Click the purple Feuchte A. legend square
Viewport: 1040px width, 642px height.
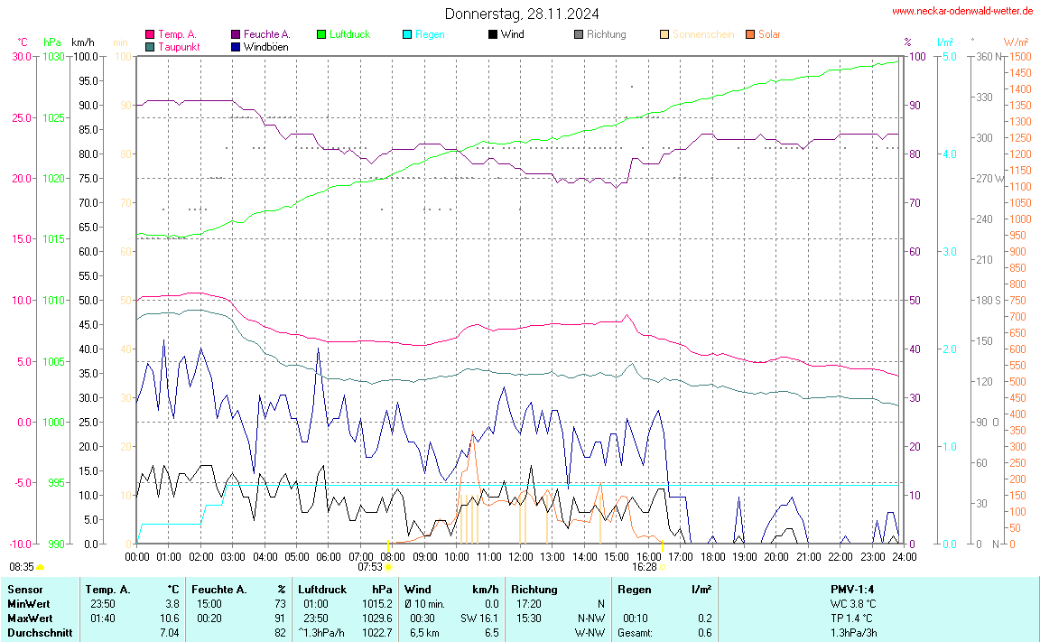237,34
